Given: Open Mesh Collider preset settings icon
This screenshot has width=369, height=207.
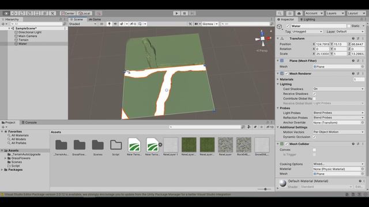Looking at the screenshot, I should [x=358, y=144].
